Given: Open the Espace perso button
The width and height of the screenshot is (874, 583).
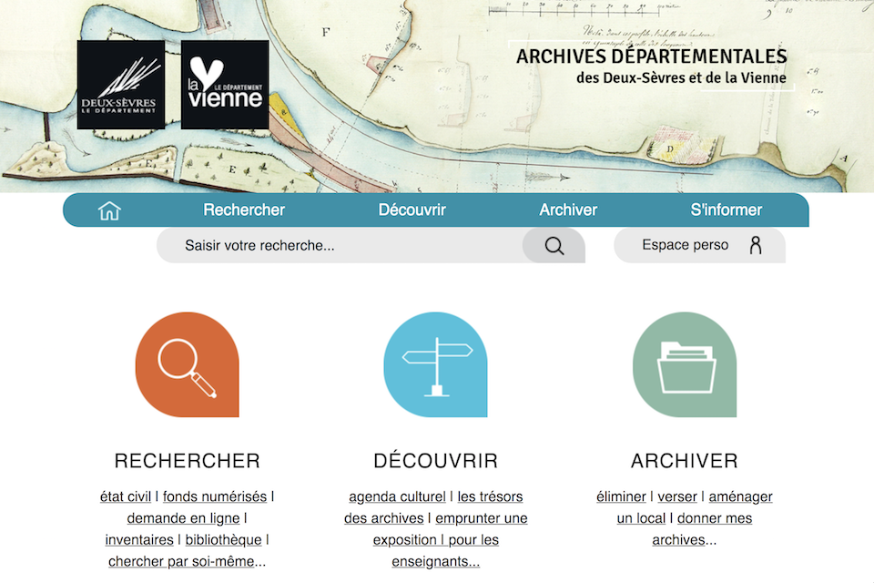Looking at the screenshot, I should [x=699, y=245].
